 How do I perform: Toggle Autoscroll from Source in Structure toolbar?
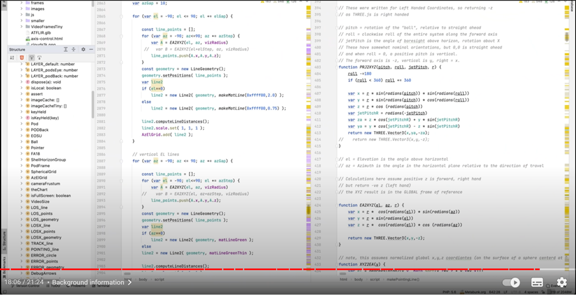pyautogui.click(x=39, y=58)
